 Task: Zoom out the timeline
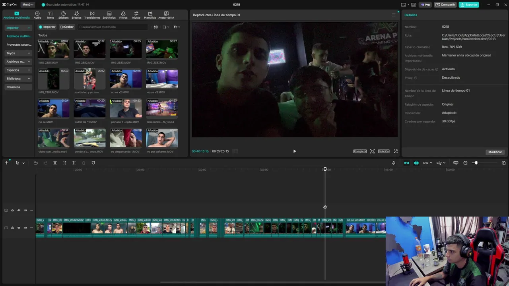pos(466,163)
